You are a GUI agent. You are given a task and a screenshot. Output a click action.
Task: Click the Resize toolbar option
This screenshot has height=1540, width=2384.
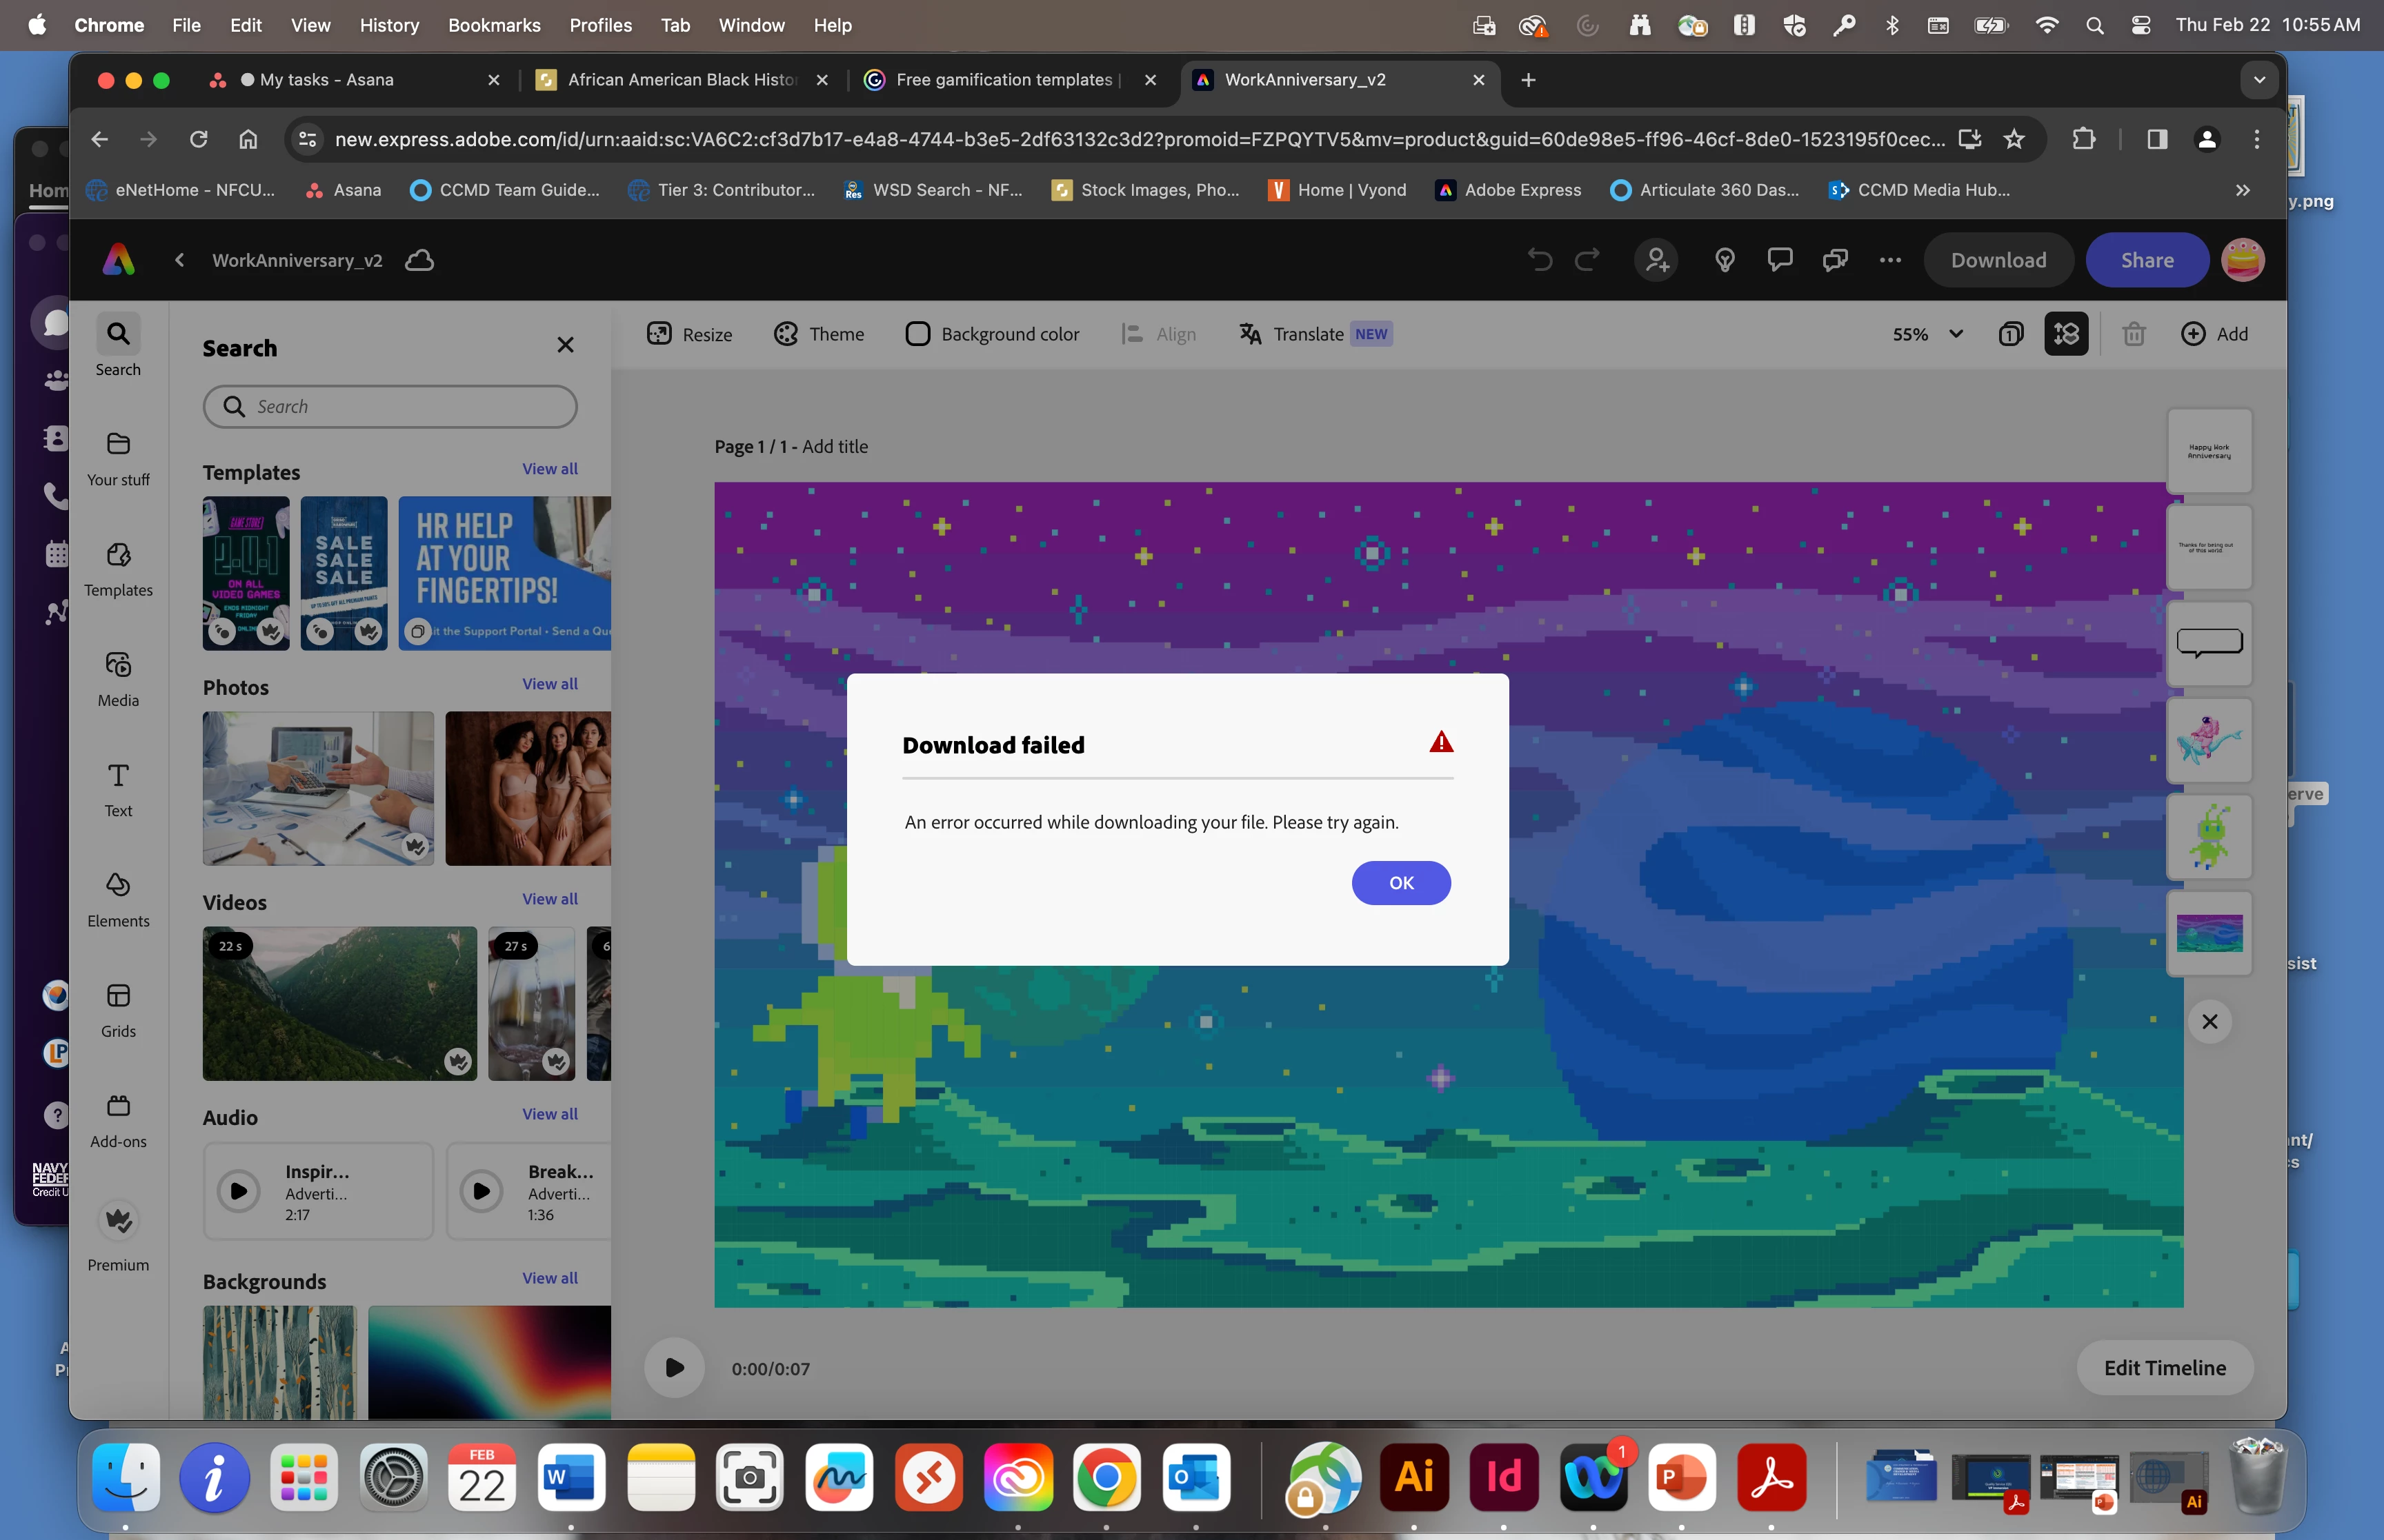pos(689,334)
